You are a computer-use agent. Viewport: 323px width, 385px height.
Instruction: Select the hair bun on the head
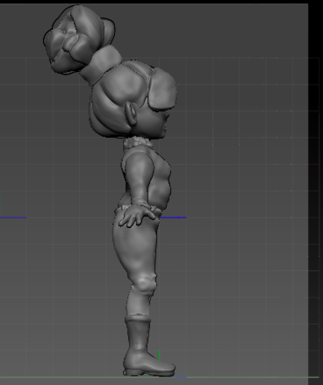pos(79,39)
